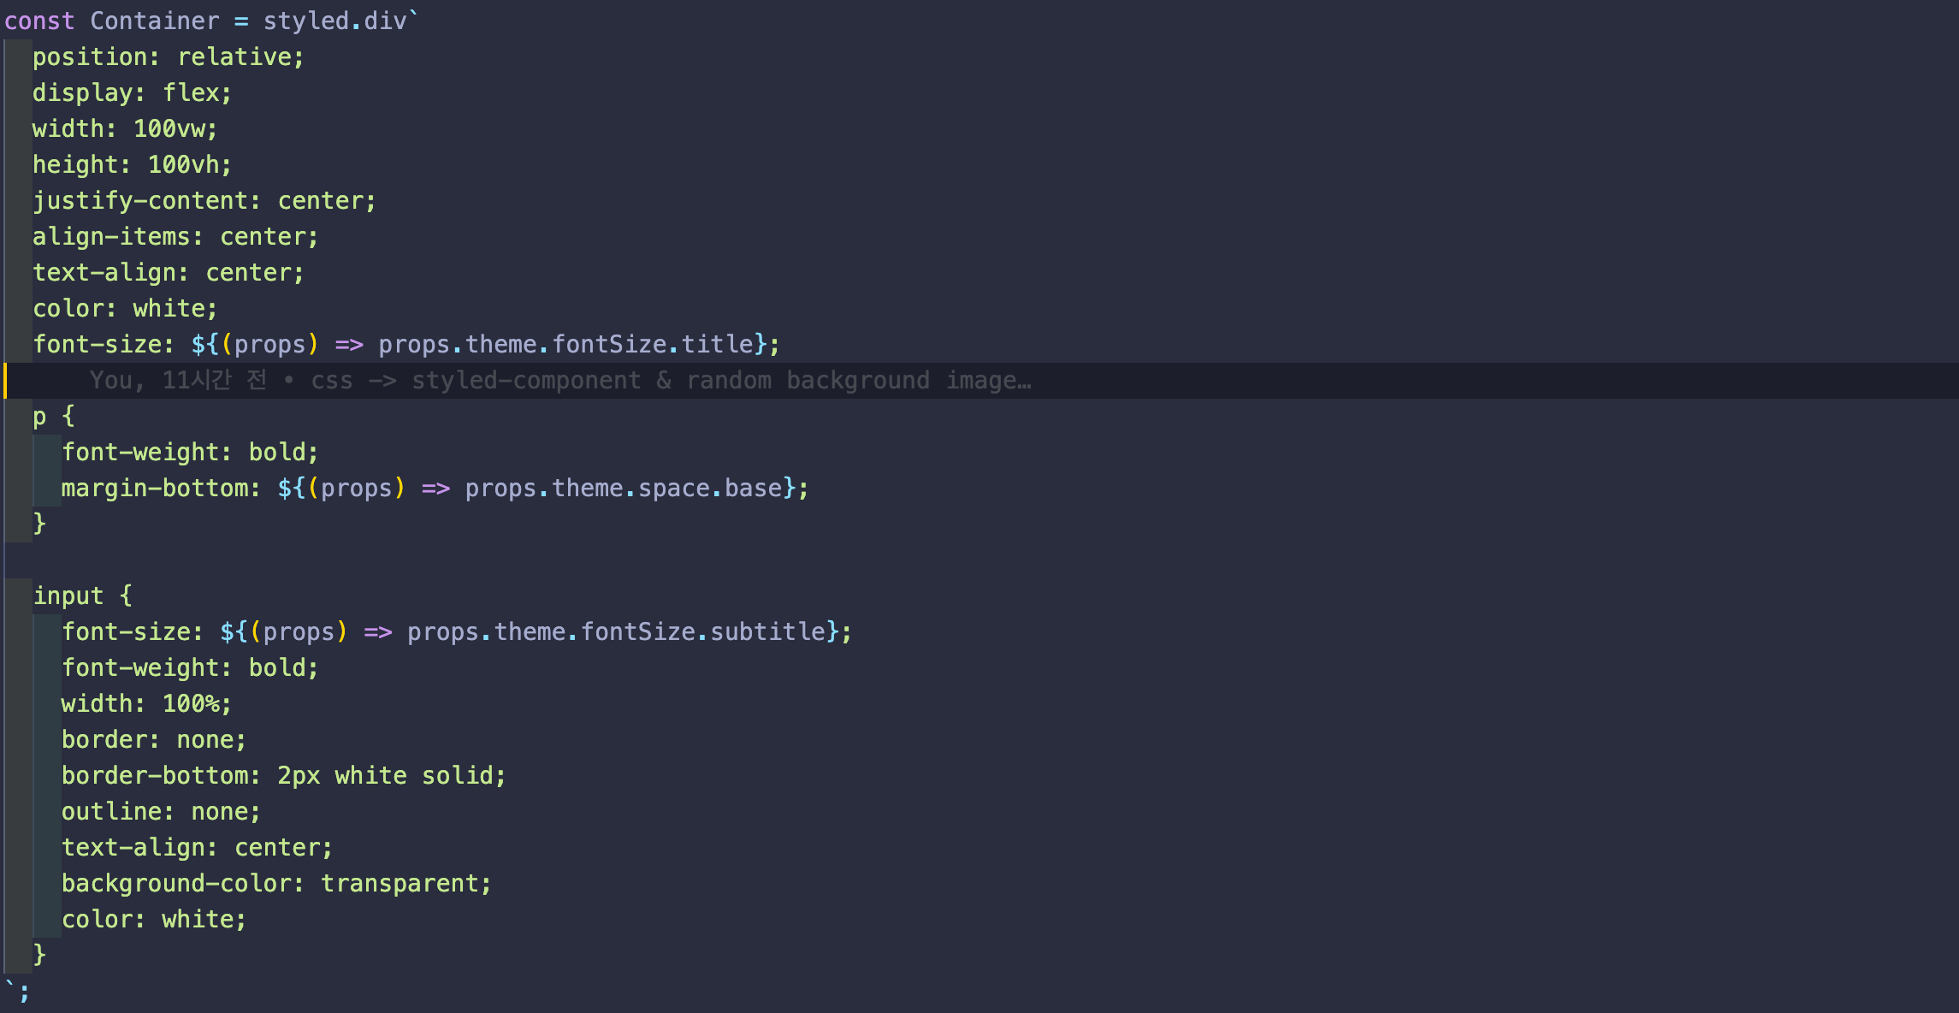Click props.theme.fontSize.title expression

point(566,345)
